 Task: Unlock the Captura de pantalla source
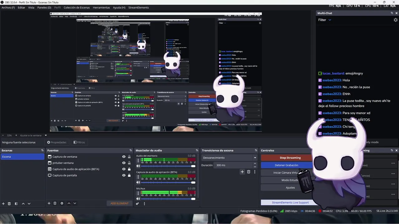coord(129,175)
